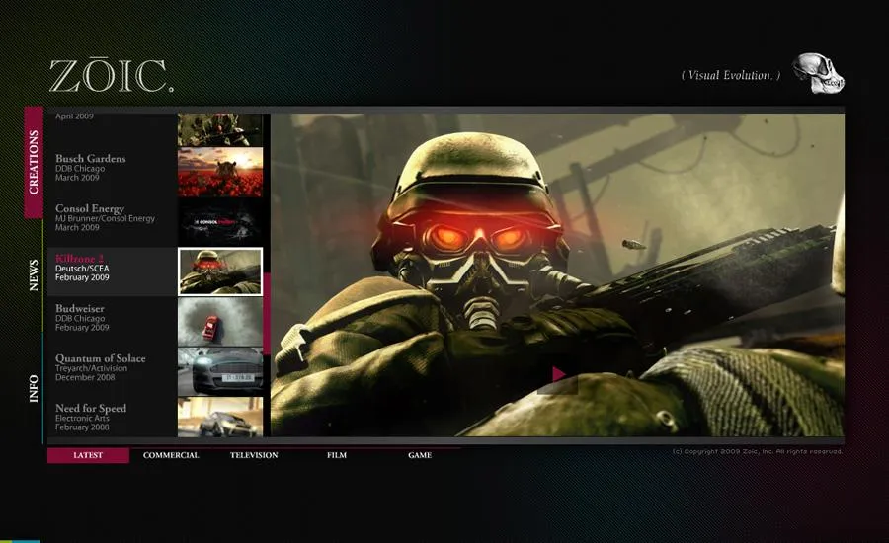Click the 'December 2008' date
This screenshot has width=889, height=543.
coord(85,377)
